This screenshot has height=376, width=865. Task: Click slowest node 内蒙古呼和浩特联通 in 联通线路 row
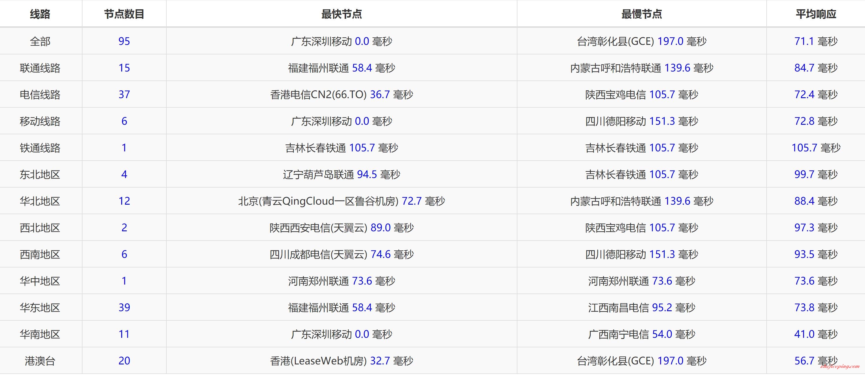tap(616, 68)
